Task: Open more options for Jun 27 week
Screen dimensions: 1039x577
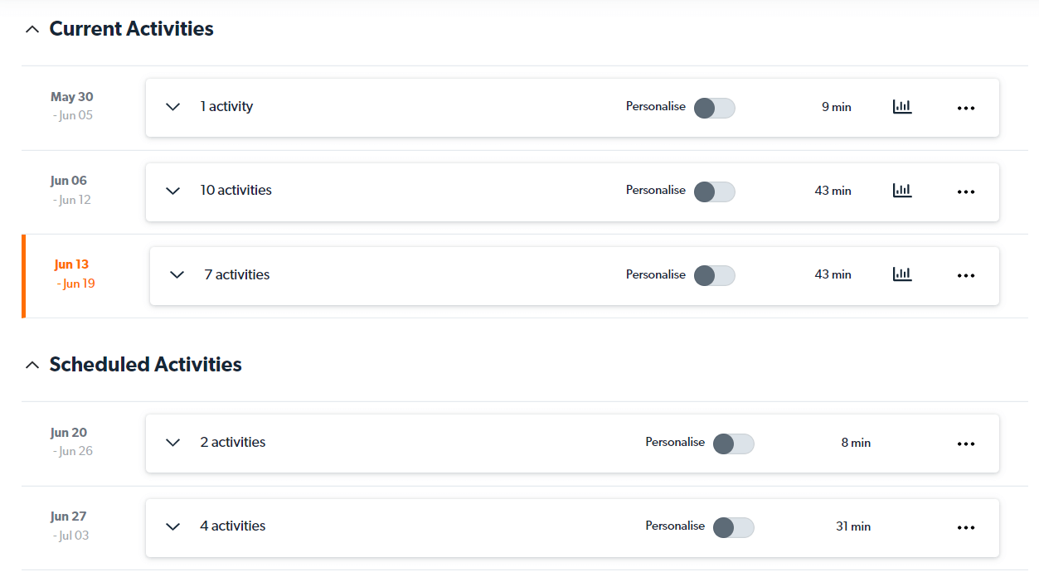Action: pos(965,527)
